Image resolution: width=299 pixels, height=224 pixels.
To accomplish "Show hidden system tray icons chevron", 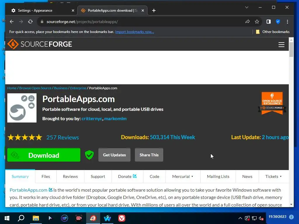I will tap(240, 218).
